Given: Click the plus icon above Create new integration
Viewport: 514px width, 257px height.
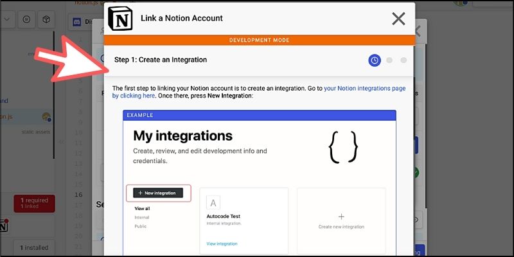Looking at the screenshot, I should (x=341, y=217).
